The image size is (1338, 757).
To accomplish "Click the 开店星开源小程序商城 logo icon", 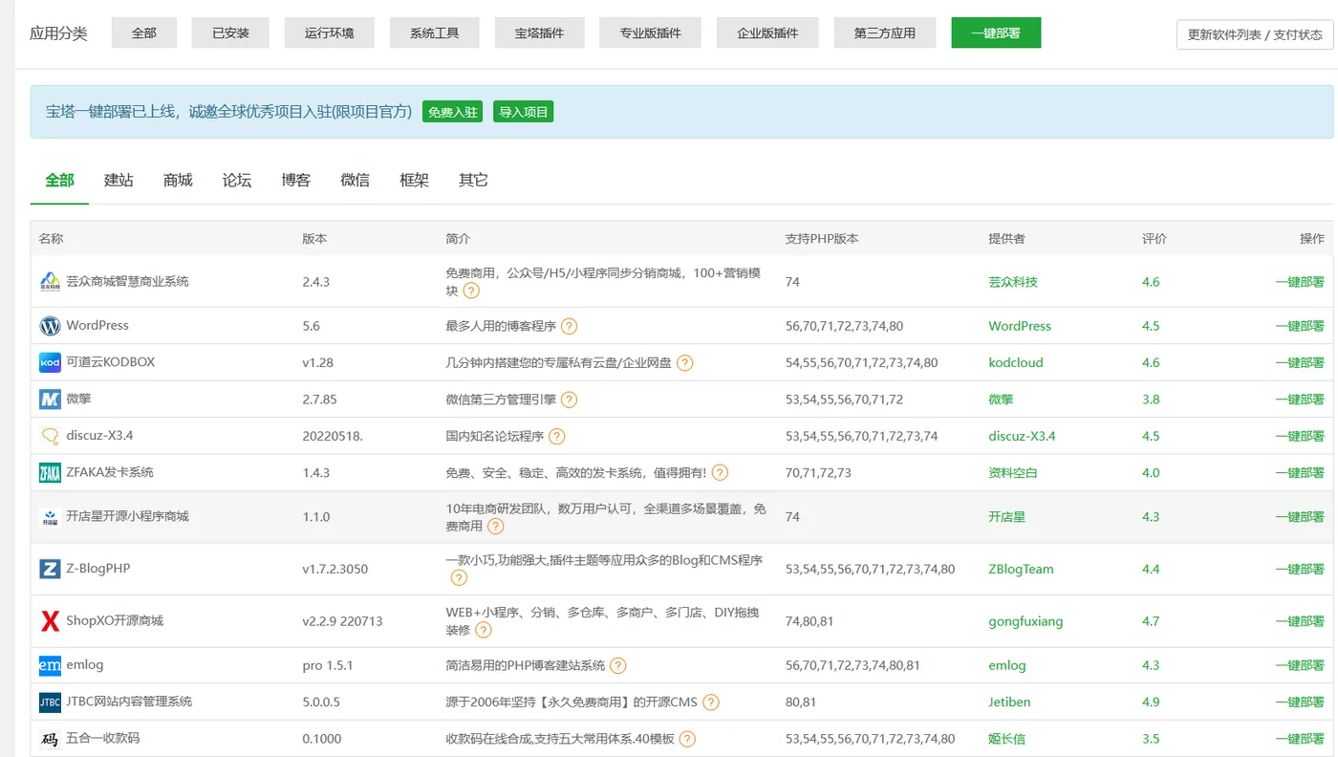I will pyautogui.click(x=50, y=516).
